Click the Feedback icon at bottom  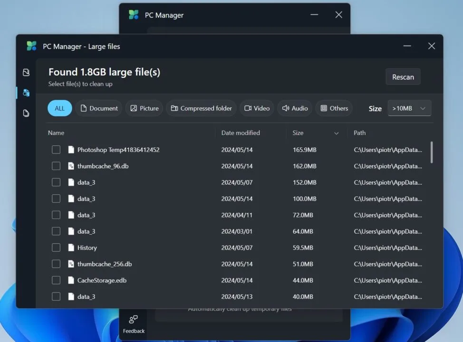[x=134, y=320]
